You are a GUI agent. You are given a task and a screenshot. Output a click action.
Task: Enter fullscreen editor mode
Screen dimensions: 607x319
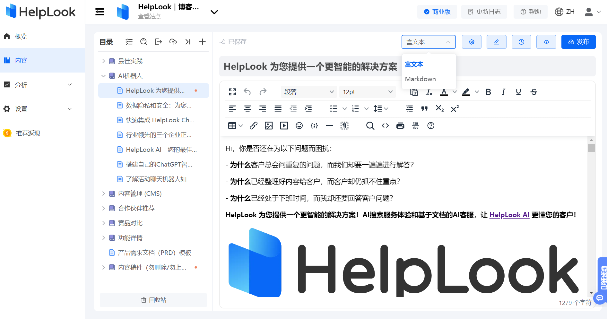point(232,92)
